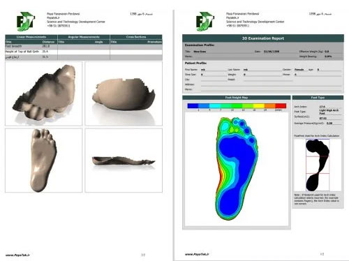Open the side-profile 3D foot render
349x261 pixels.
[x=124, y=161]
